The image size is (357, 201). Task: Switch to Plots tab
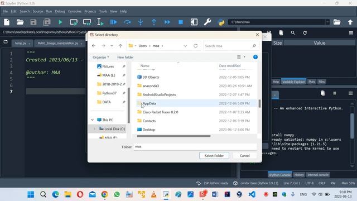(x=312, y=82)
